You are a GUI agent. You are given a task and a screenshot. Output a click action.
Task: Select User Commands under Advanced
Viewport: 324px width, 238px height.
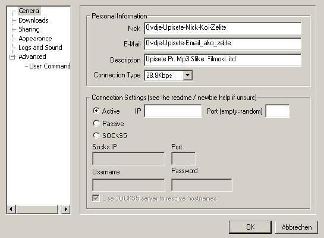click(x=49, y=66)
